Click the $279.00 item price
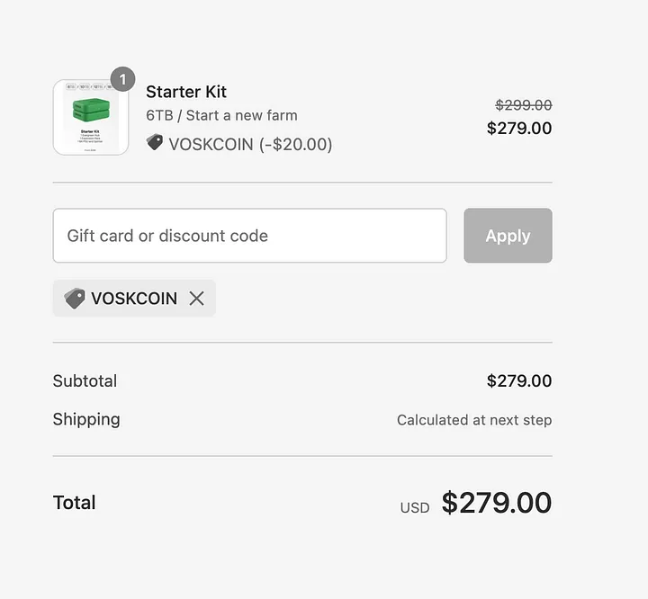The image size is (648, 599). click(519, 128)
